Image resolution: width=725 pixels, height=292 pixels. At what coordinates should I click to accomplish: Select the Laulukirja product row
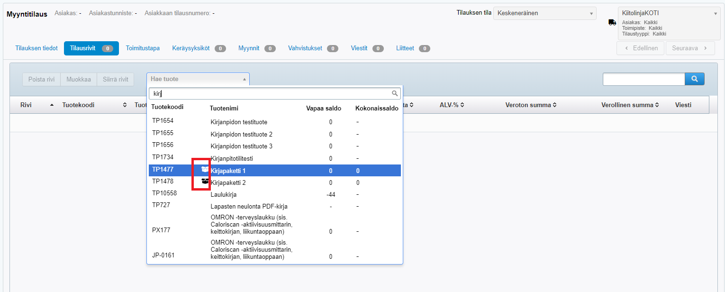pyautogui.click(x=275, y=194)
